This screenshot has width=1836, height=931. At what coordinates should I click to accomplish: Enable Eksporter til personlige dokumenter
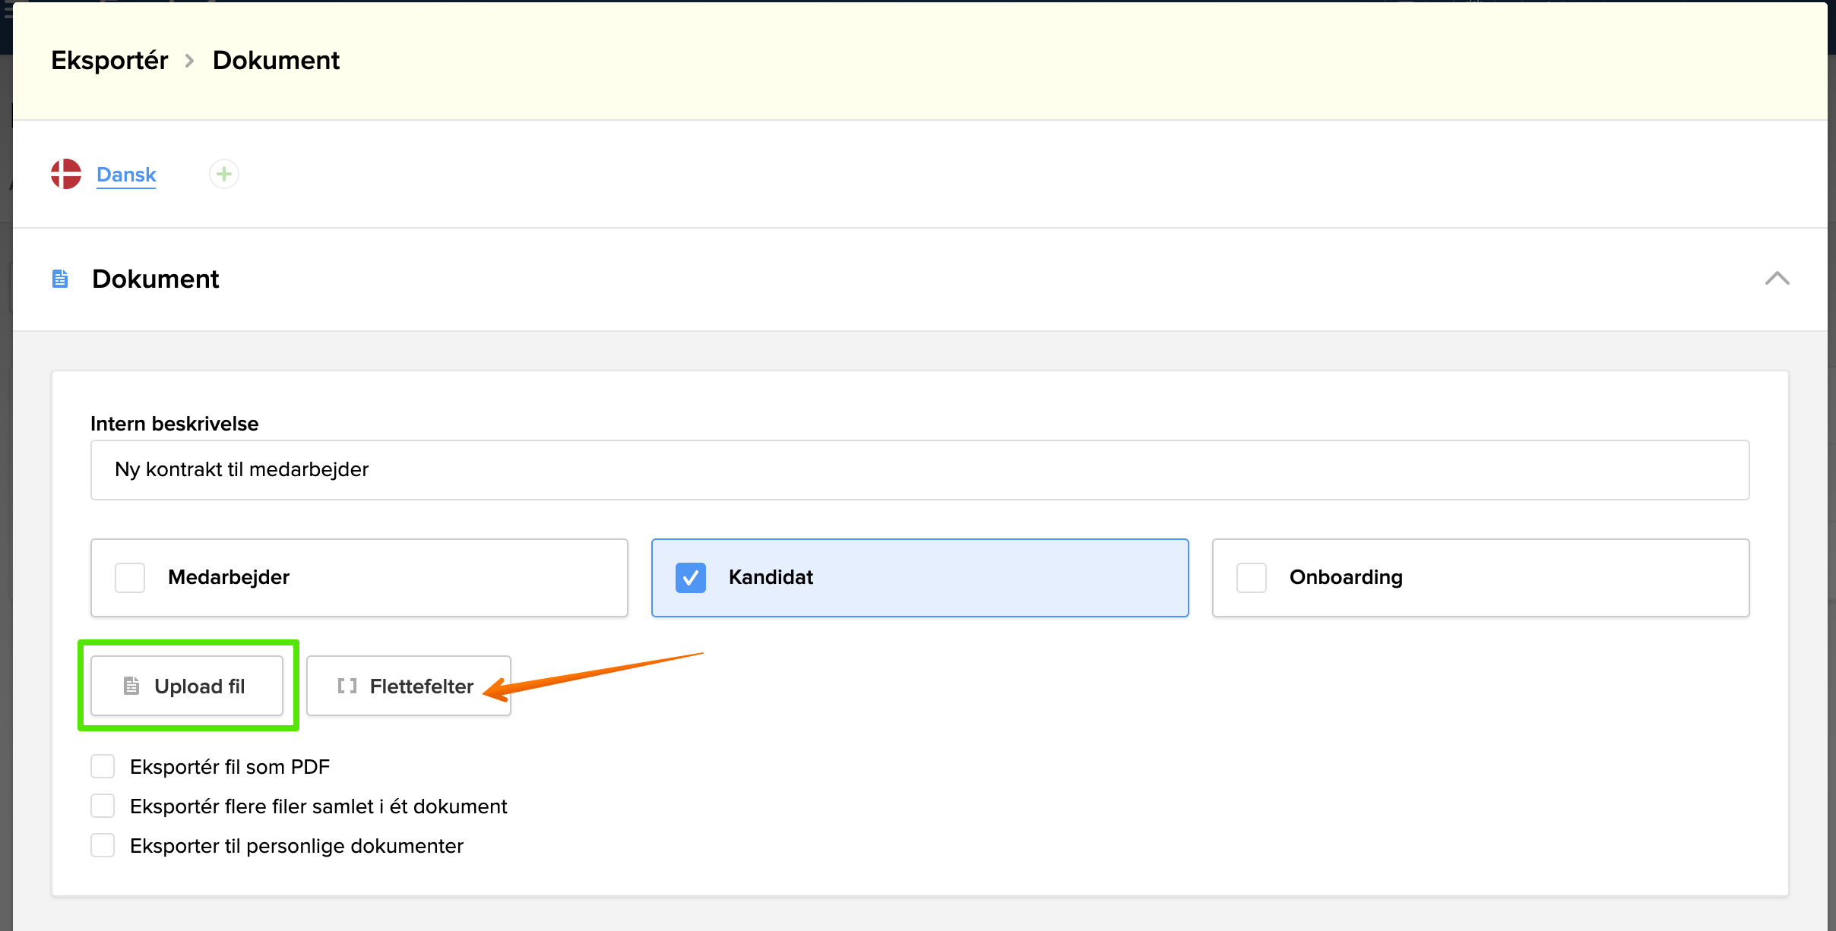[x=103, y=845]
